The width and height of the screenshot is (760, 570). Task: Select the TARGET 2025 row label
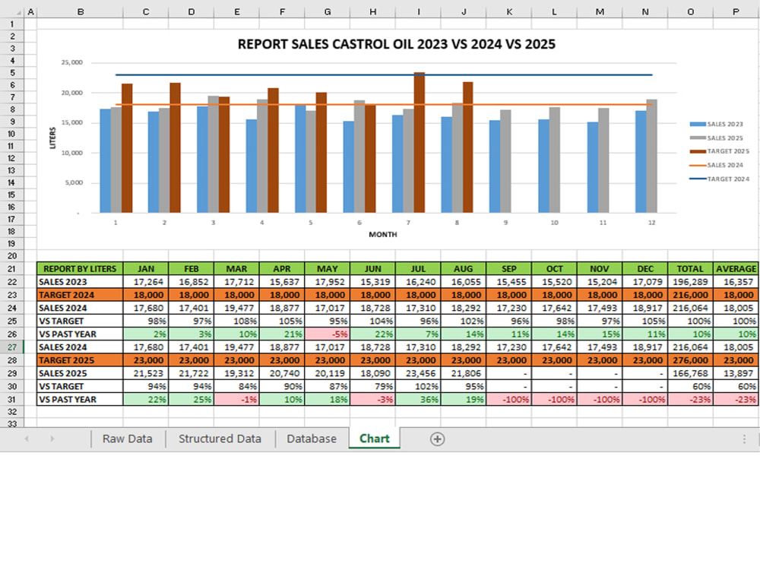[x=80, y=360]
